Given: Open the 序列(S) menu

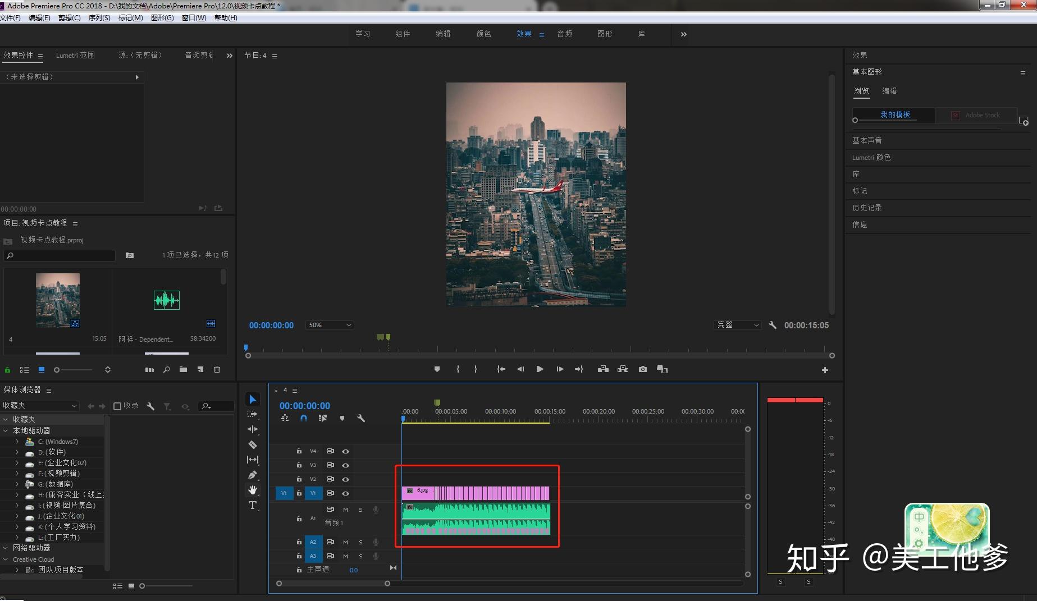Looking at the screenshot, I should pyautogui.click(x=99, y=18).
